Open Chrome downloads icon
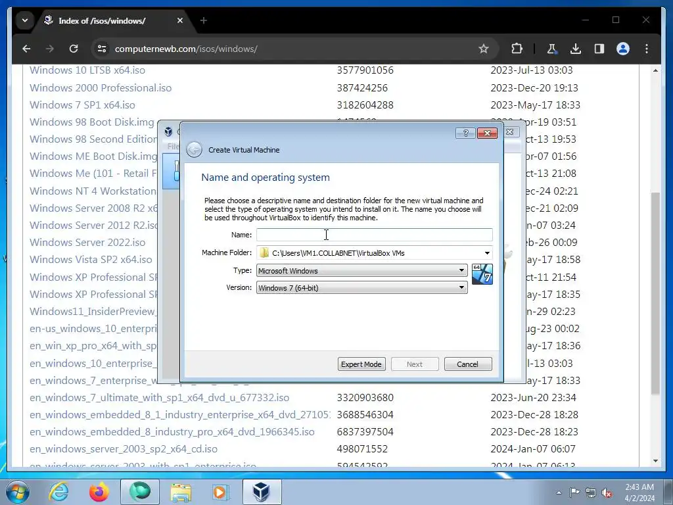Viewport: 673px width, 505px height. pyautogui.click(x=576, y=49)
